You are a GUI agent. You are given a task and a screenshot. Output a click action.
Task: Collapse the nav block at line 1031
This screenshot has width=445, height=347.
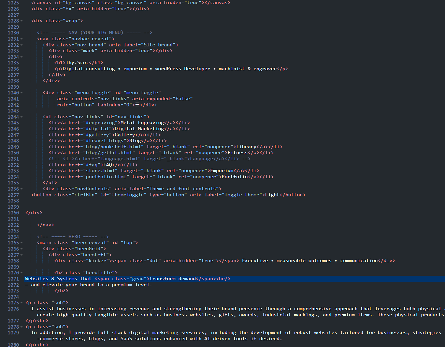pyautogui.click(x=21, y=39)
